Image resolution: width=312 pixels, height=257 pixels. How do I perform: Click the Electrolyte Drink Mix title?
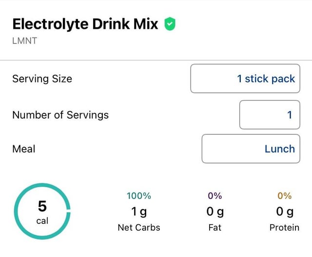tap(85, 23)
